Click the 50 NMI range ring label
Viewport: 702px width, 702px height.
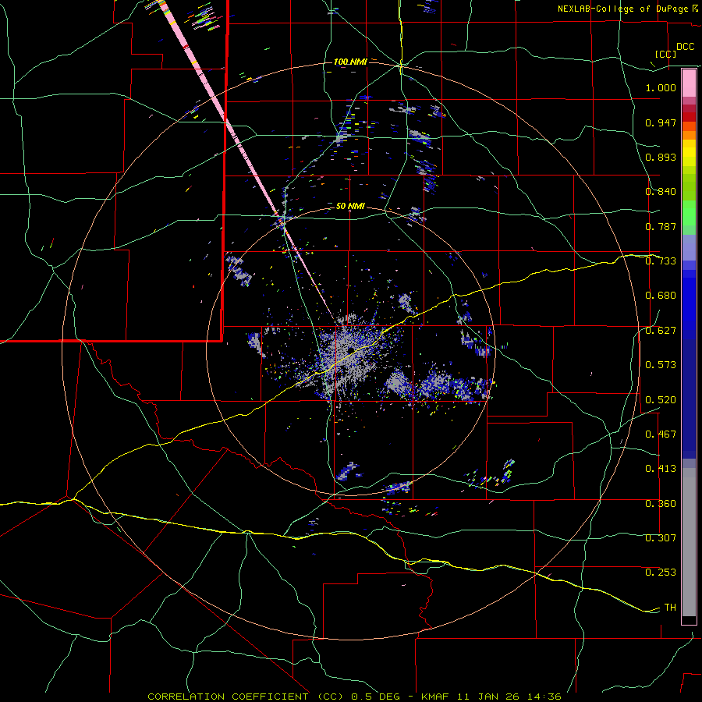pyautogui.click(x=350, y=207)
